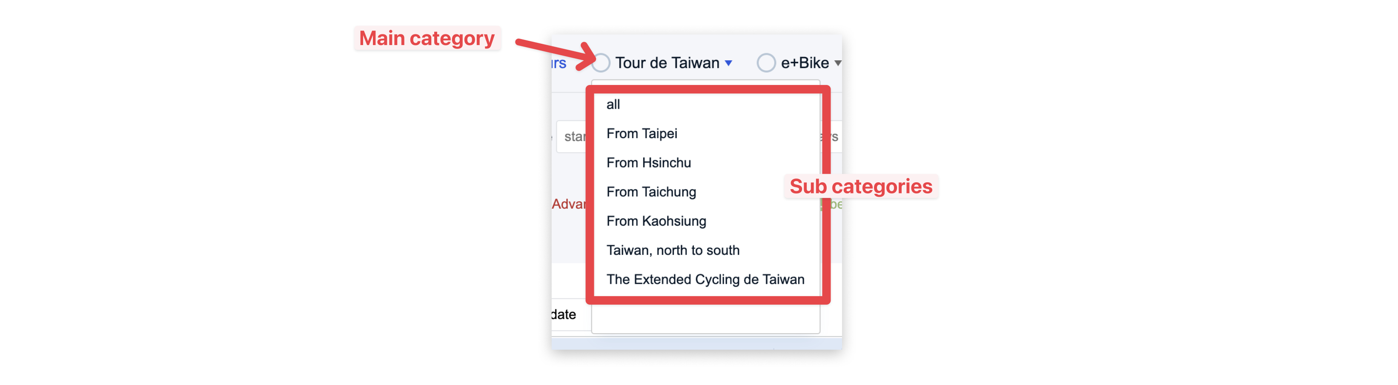This screenshot has width=1398, height=385.
Task: Open the blue link left of Tour de Taiwan
Action: (x=559, y=64)
